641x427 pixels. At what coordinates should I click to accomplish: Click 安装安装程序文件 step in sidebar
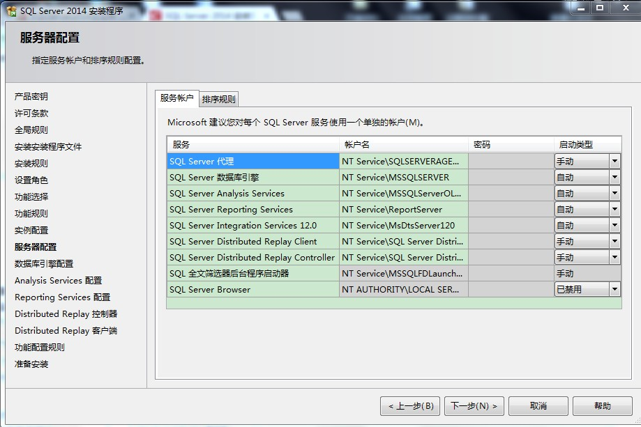coord(48,146)
